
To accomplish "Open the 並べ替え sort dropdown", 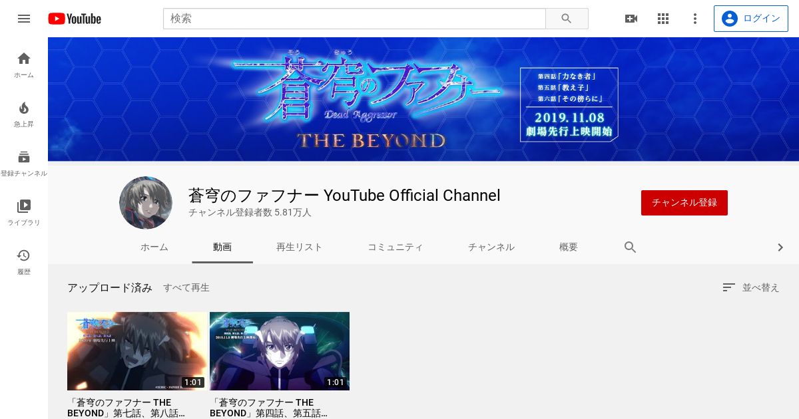I will click(751, 287).
